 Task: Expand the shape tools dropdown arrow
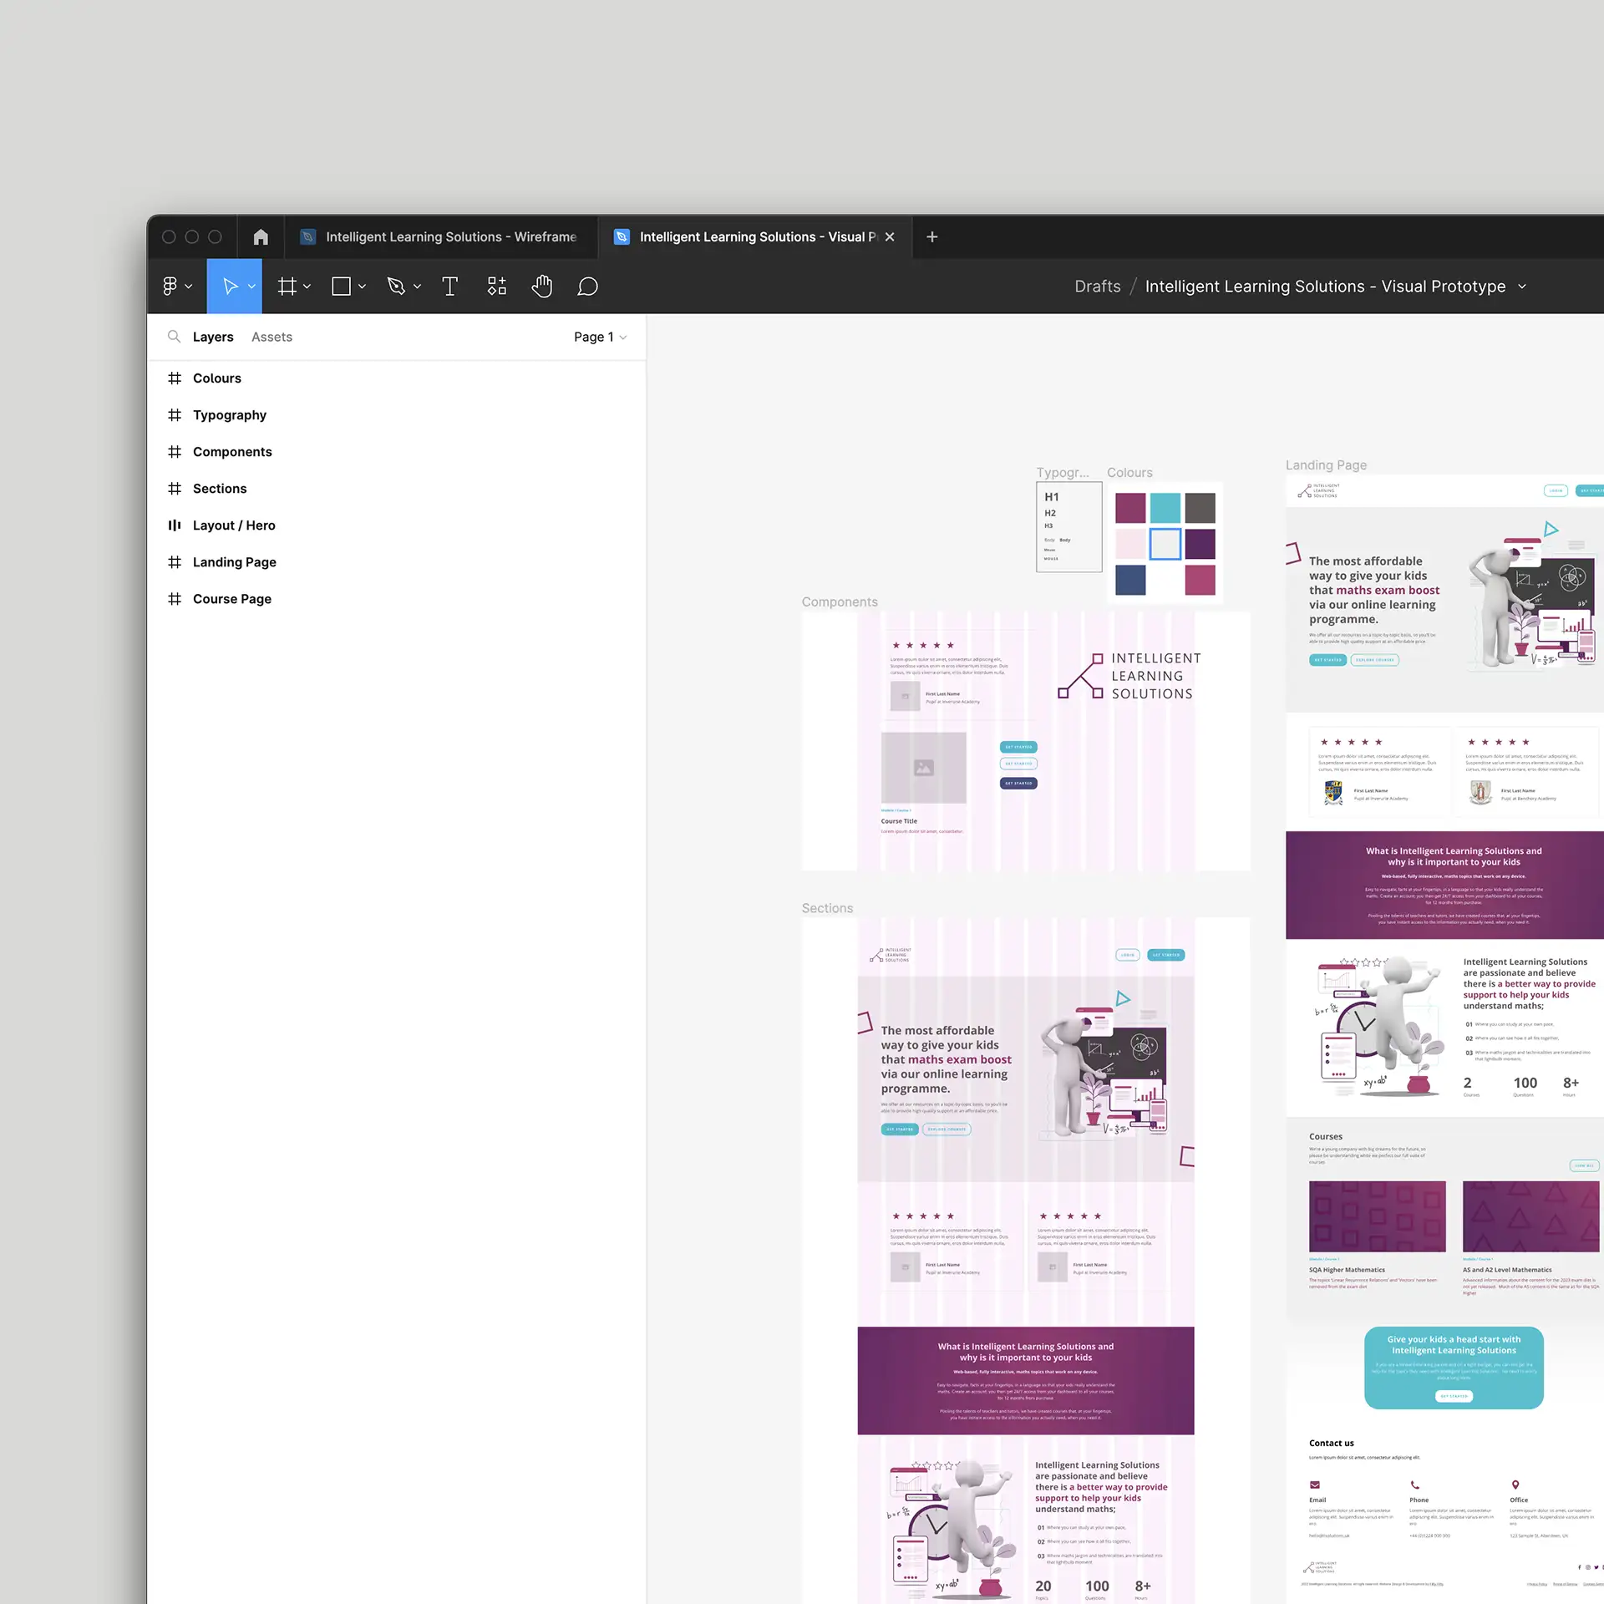point(362,287)
